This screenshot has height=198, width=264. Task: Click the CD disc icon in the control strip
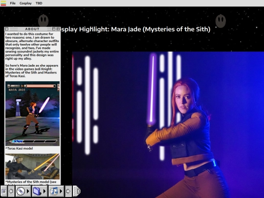[x=21, y=191]
